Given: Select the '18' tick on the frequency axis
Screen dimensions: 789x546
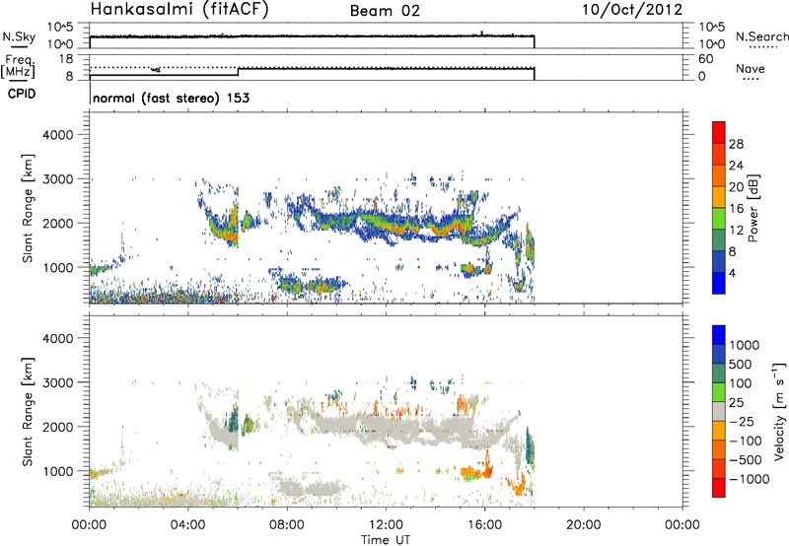Looking at the screenshot, I should (65, 59).
